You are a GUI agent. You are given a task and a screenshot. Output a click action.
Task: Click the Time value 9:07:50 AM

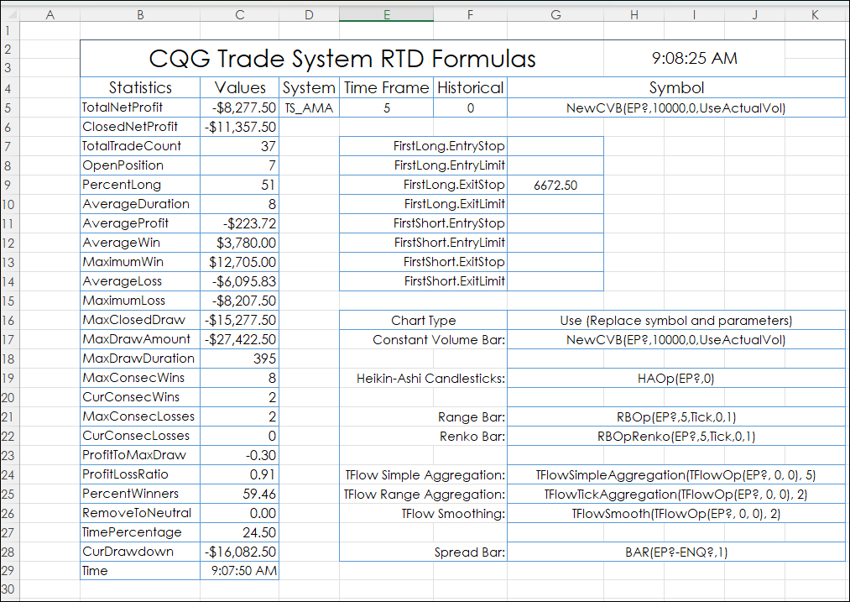[x=240, y=571]
